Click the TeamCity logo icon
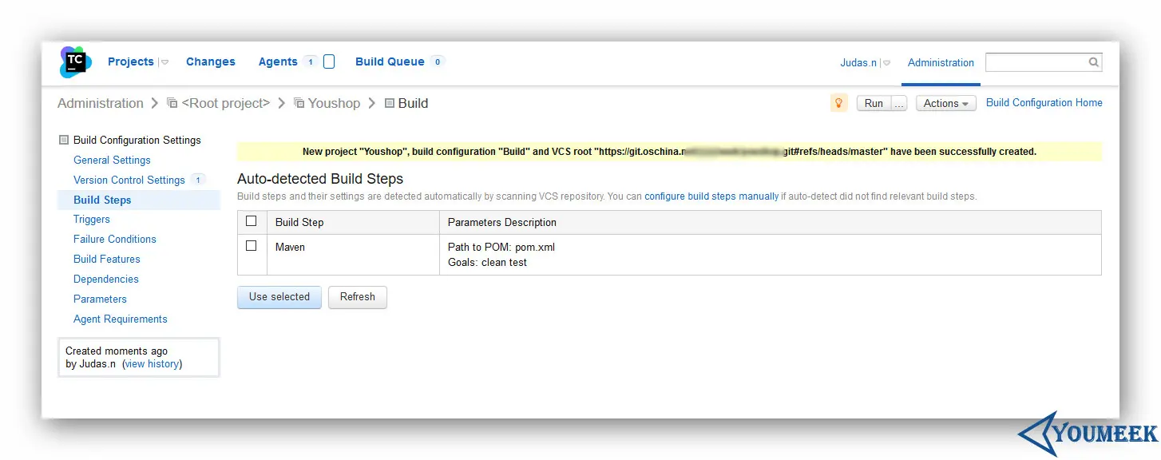This screenshot has width=1161, height=460. (x=75, y=62)
